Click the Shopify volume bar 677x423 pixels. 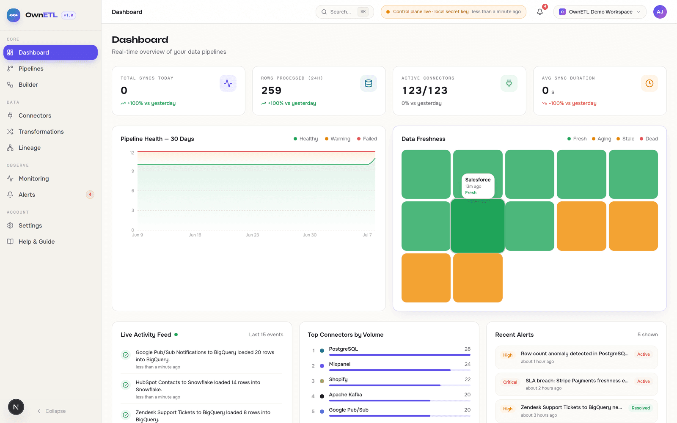[400, 385]
